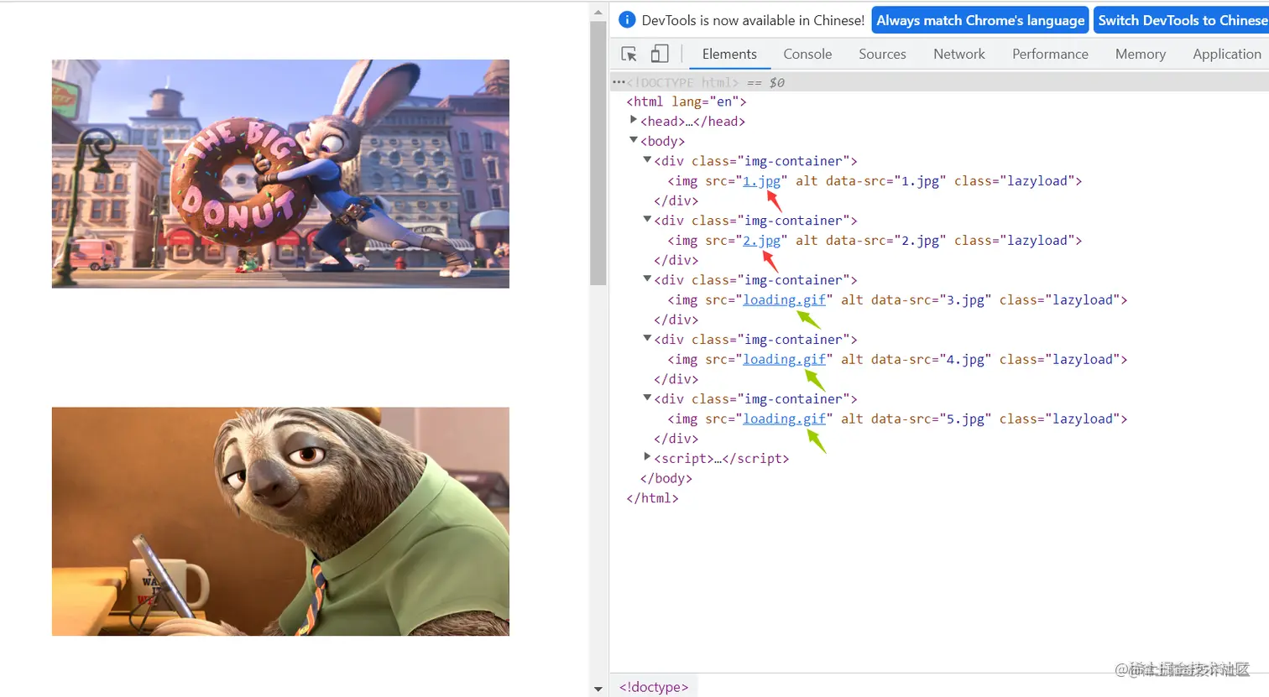Expand the head element node
Image resolution: width=1269 pixels, height=697 pixels.
click(634, 120)
